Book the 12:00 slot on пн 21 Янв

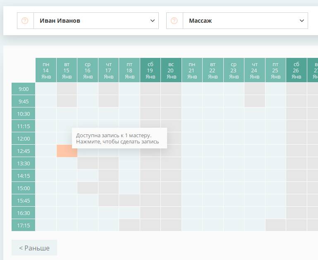[x=192, y=138]
